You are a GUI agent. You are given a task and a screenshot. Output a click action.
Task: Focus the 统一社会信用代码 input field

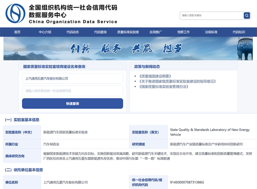72,91
